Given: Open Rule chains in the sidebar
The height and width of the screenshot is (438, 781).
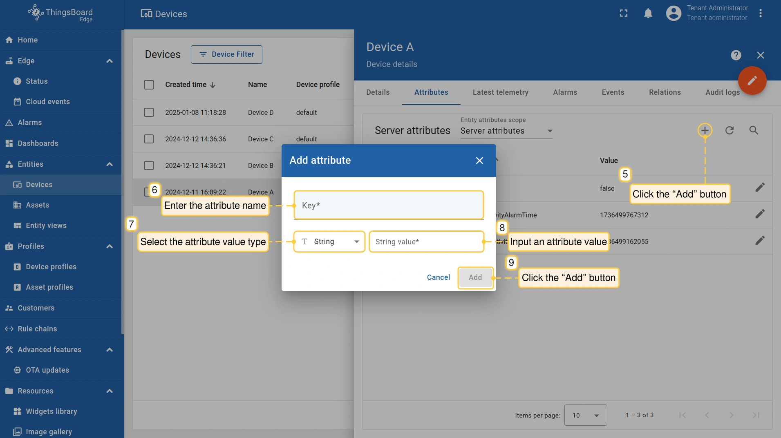Looking at the screenshot, I should point(37,329).
